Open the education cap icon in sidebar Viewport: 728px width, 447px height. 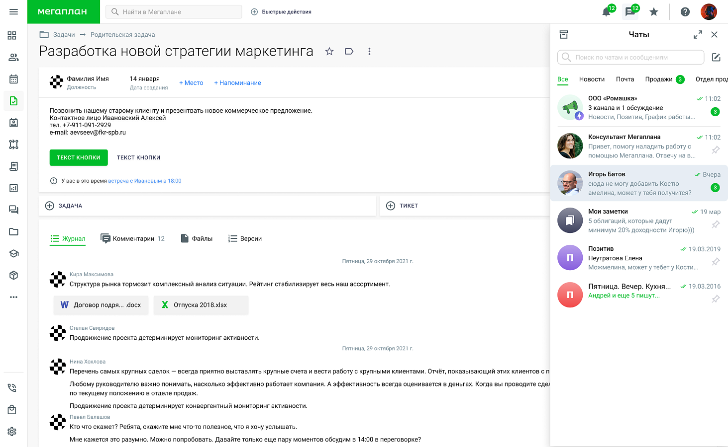click(13, 253)
